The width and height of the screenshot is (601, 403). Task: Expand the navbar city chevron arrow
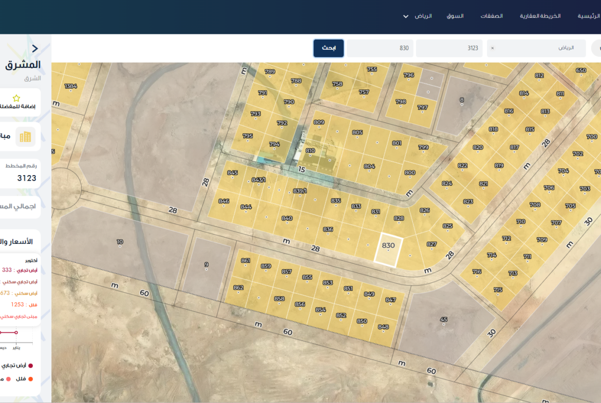click(x=405, y=16)
